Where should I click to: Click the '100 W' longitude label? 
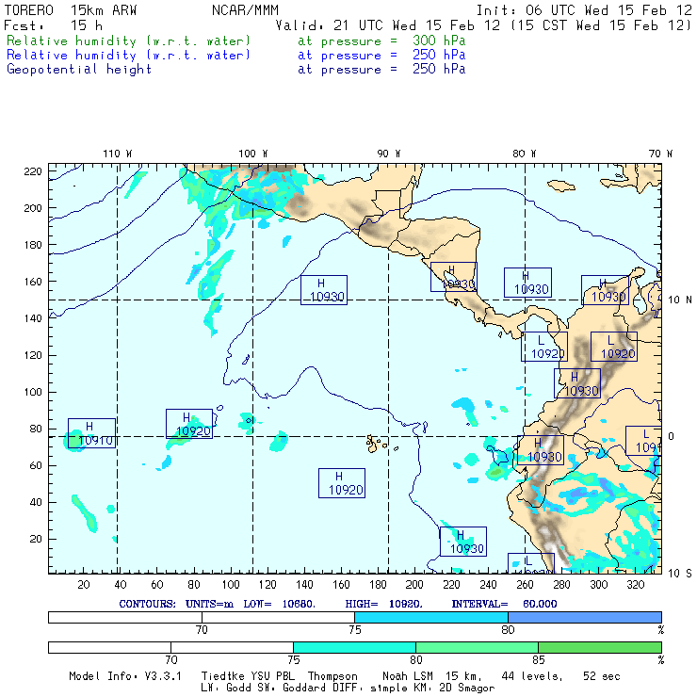[253, 154]
